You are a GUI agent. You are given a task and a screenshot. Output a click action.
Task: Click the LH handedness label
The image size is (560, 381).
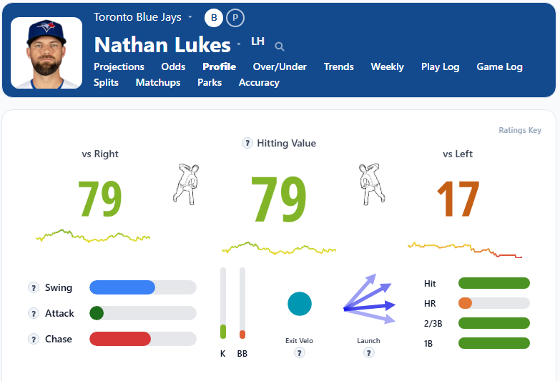tap(257, 41)
